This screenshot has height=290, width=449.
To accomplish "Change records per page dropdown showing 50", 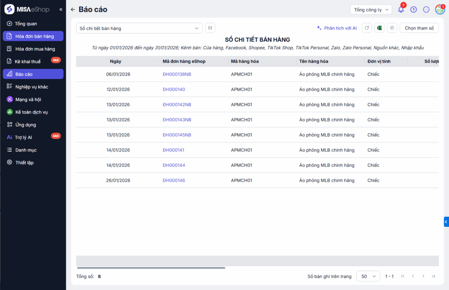I will (x=368, y=276).
